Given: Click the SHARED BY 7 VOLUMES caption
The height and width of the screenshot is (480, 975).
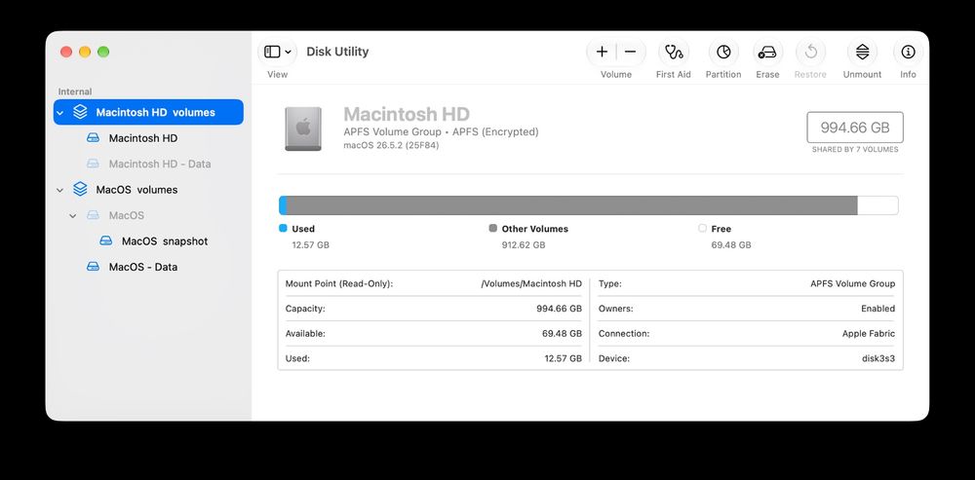Looking at the screenshot, I should [x=855, y=150].
